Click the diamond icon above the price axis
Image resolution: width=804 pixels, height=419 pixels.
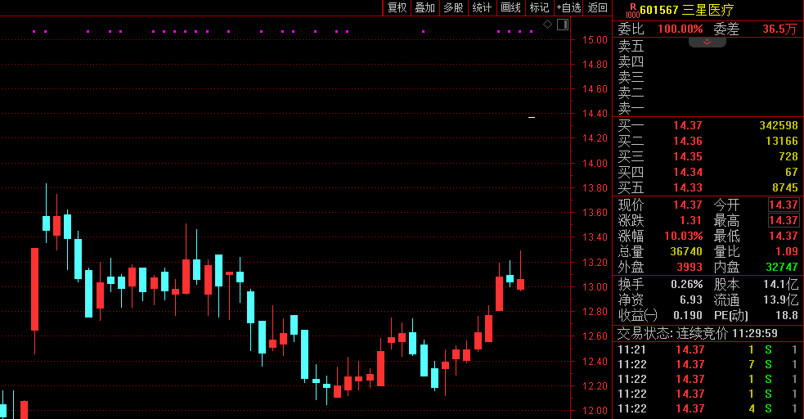(548, 24)
